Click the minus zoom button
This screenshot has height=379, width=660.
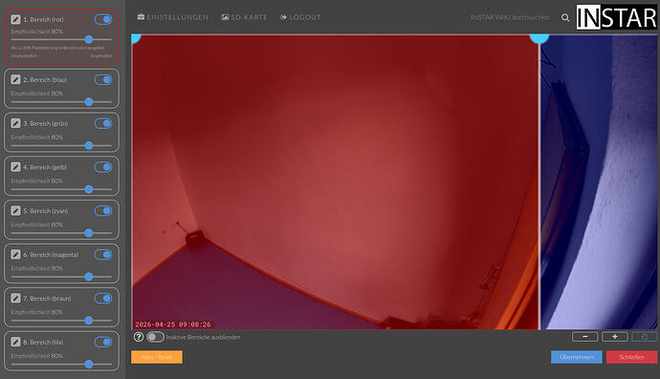[584, 337]
